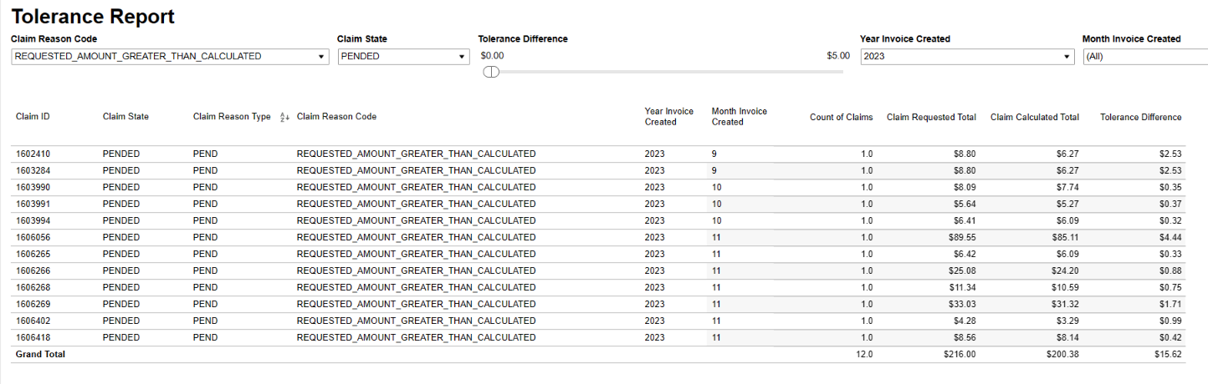
Task: Select the Claim ID column header
Action: pyautogui.click(x=33, y=117)
